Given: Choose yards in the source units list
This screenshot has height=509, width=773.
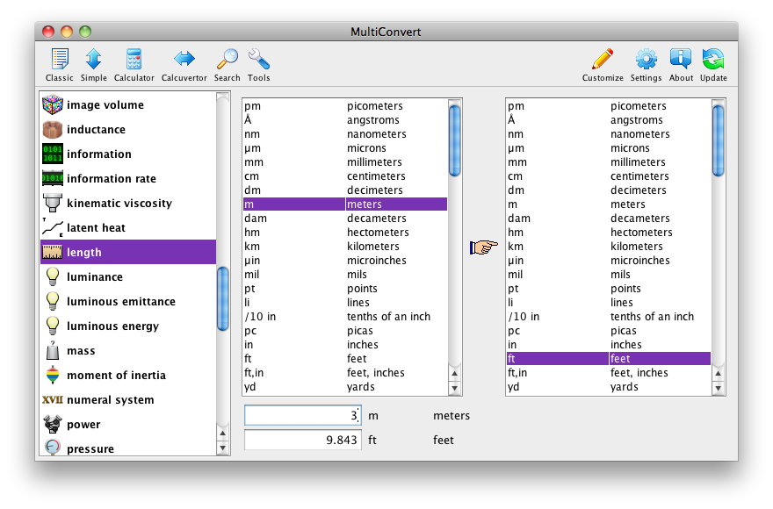Looking at the screenshot, I should coord(345,387).
